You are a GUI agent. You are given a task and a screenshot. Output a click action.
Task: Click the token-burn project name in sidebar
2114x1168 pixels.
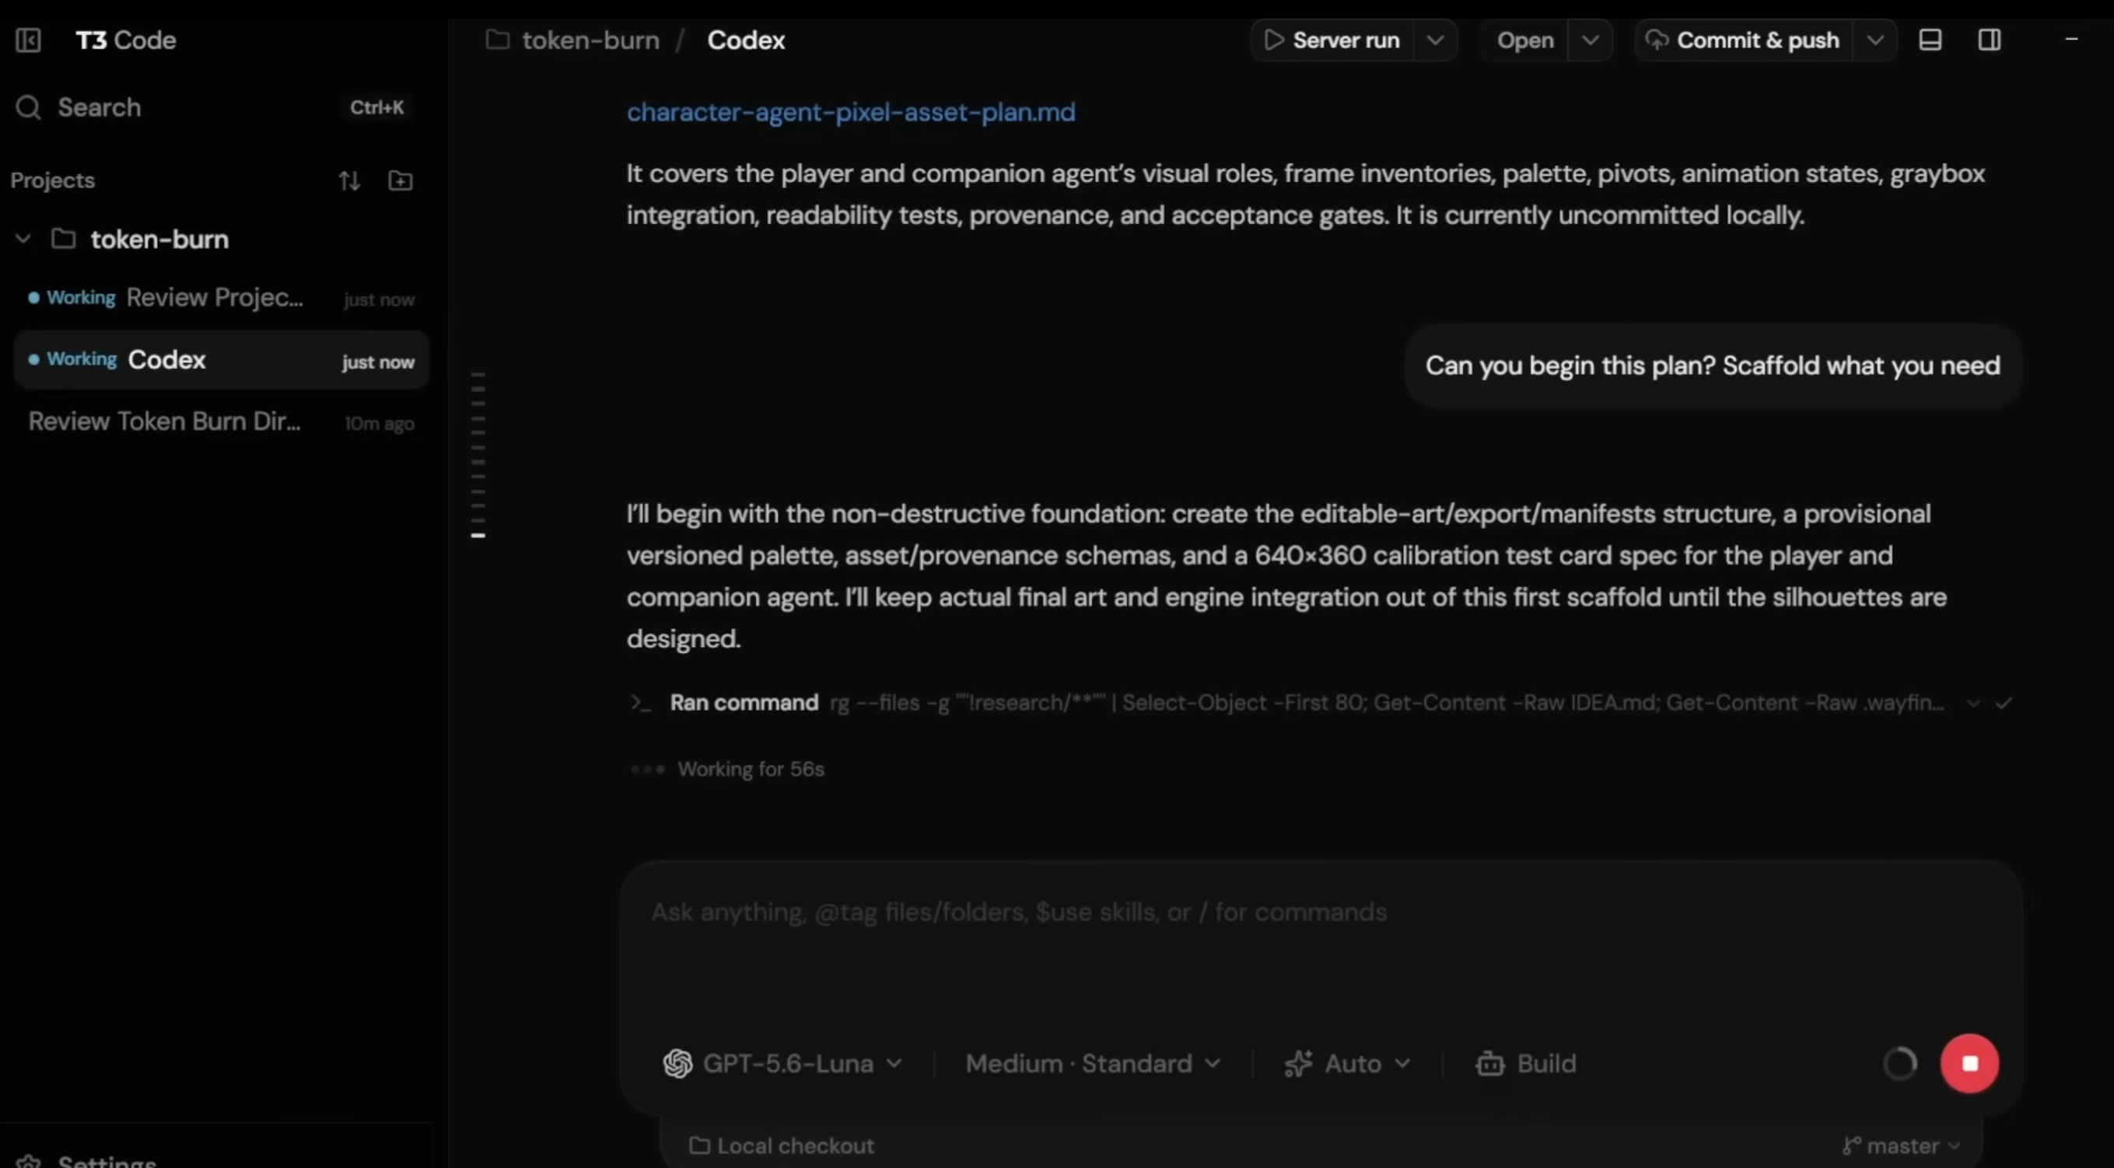pos(160,240)
